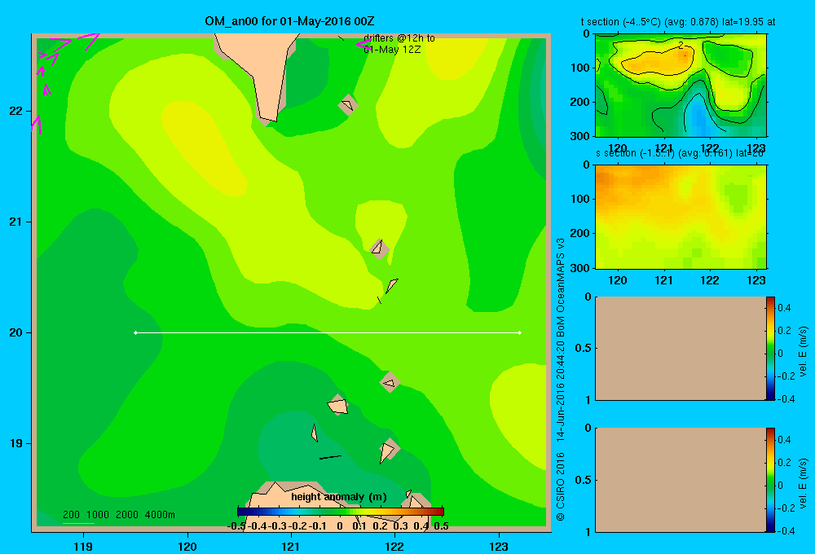Click the upper empty tan velocity panel
The image size is (815, 554).
681,348
